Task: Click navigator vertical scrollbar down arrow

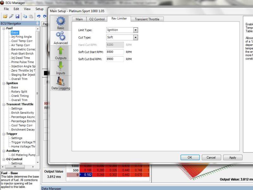Action: (38, 162)
